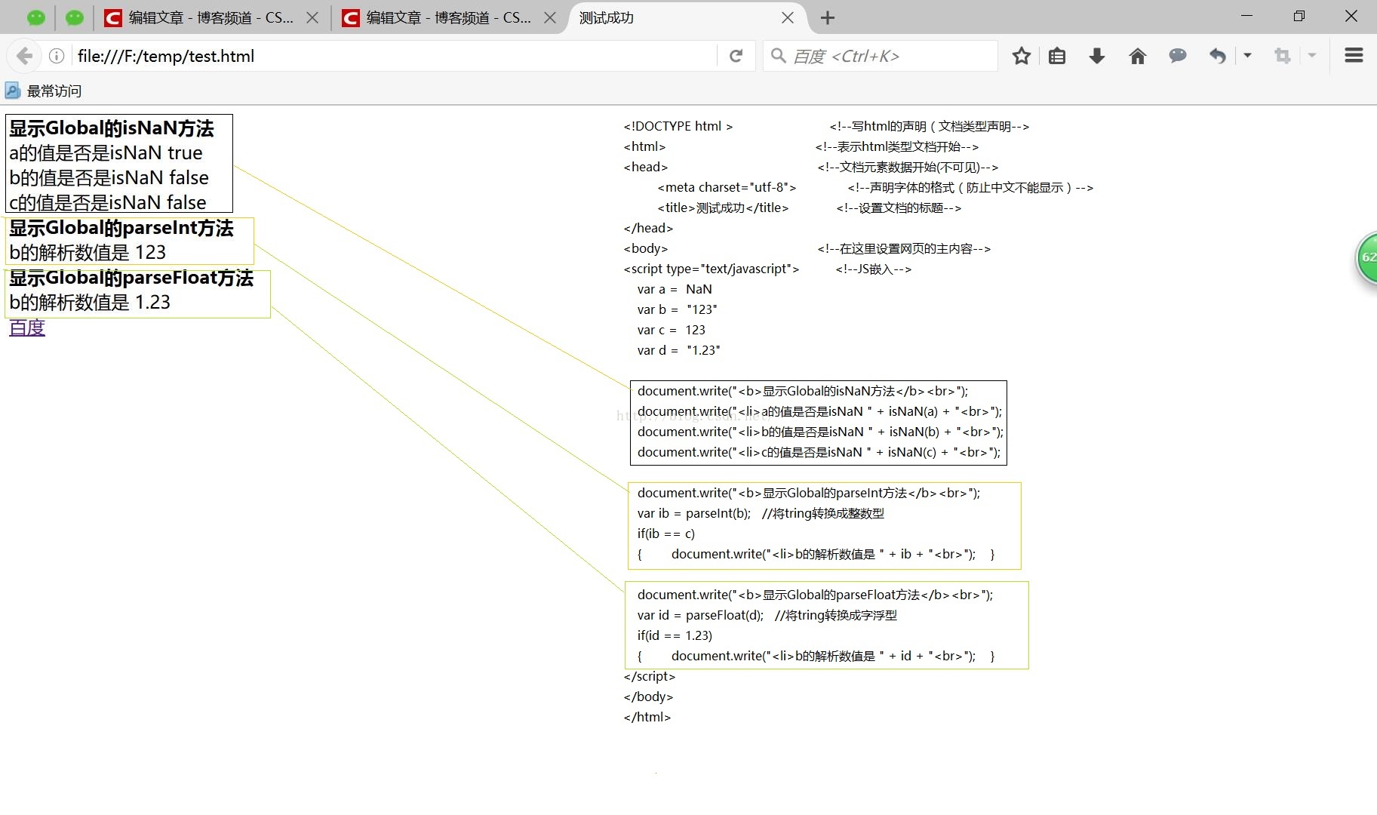Expand the screenshot tool dropdown
This screenshot has height=815, width=1377.
1312,56
